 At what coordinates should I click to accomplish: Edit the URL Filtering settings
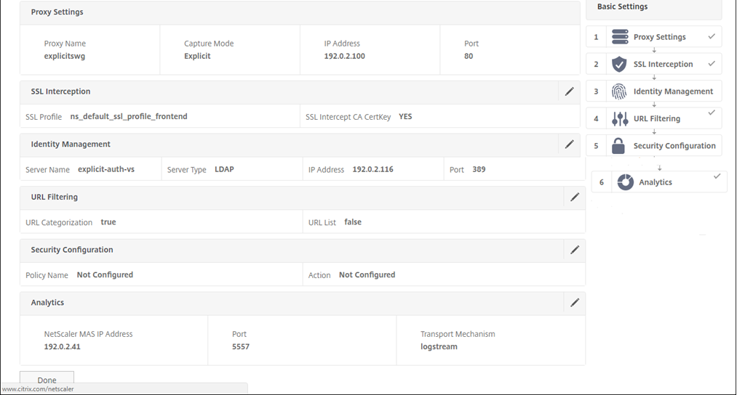pos(575,197)
